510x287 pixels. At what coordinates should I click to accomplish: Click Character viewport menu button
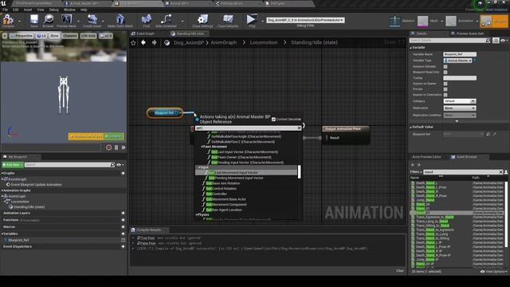click(x=70, y=35)
